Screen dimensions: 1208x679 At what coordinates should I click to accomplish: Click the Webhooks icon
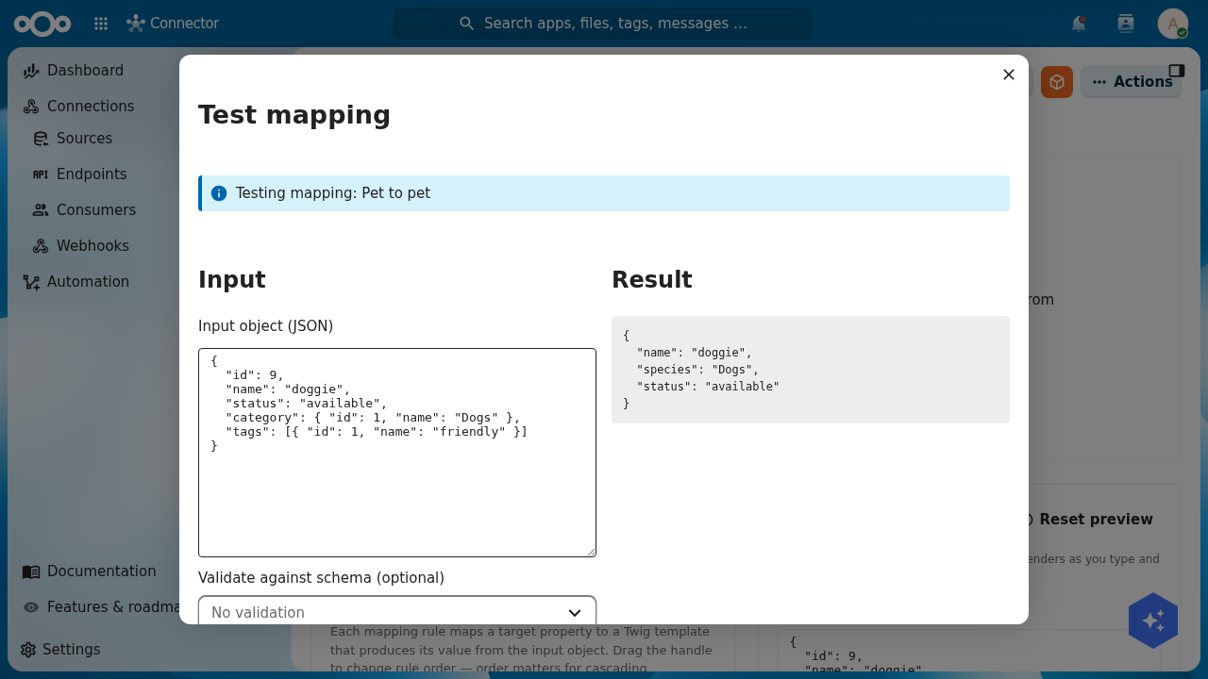[41, 246]
